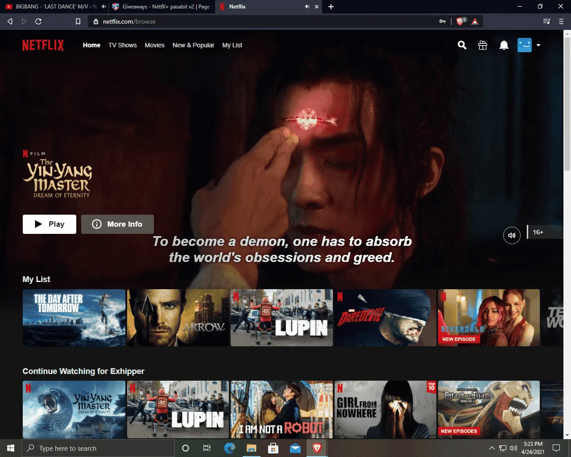The height and width of the screenshot is (457, 571).
Task: Select the Lupin thumbnail in My List
Action: 281,318
